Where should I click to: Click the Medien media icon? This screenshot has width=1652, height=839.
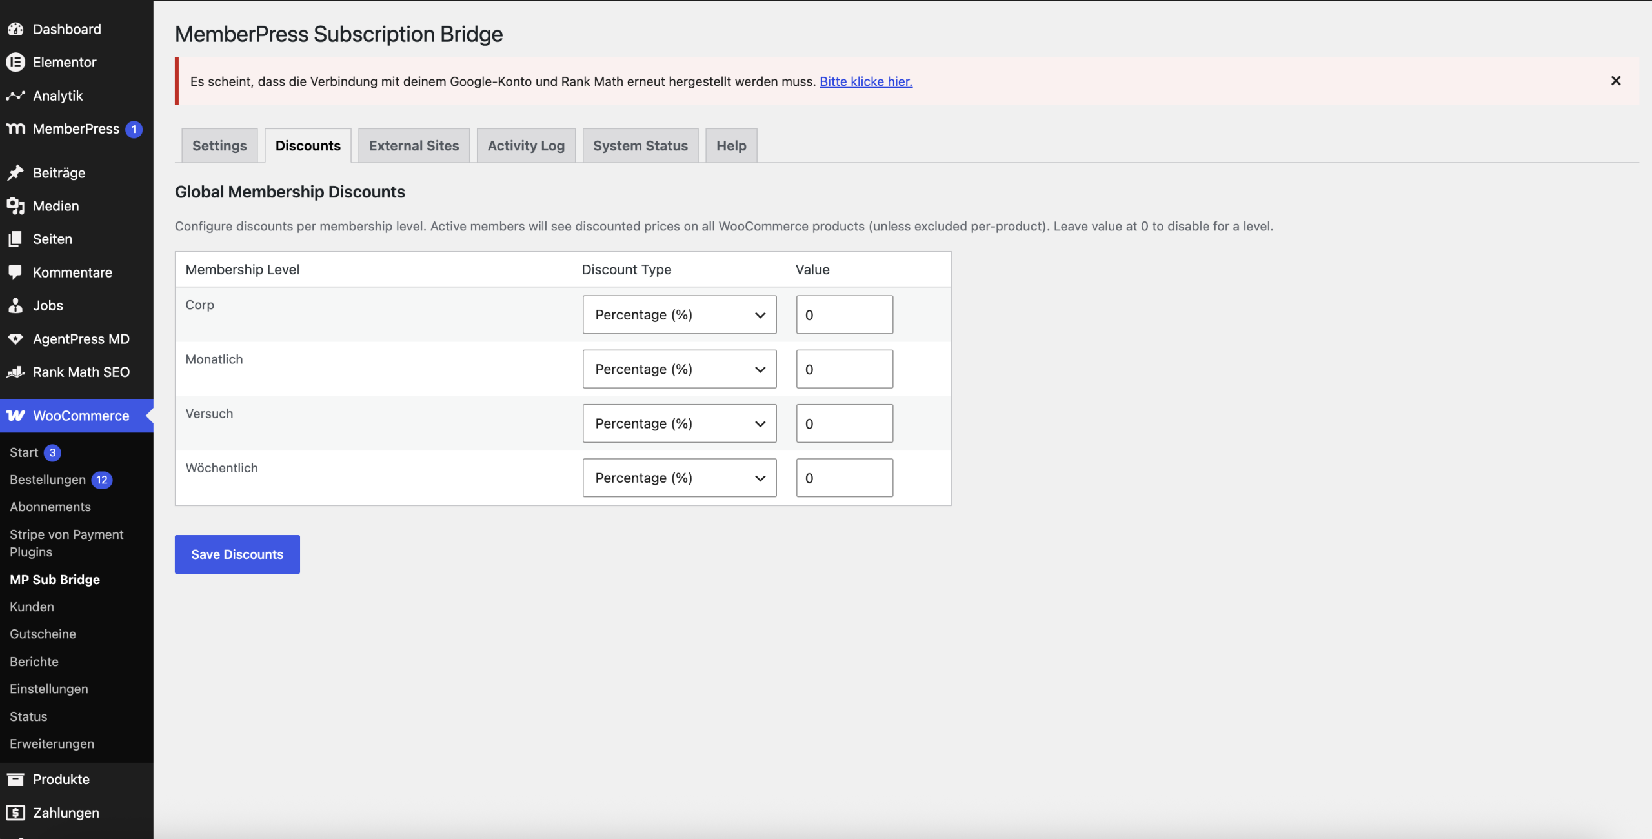(x=15, y=206)
